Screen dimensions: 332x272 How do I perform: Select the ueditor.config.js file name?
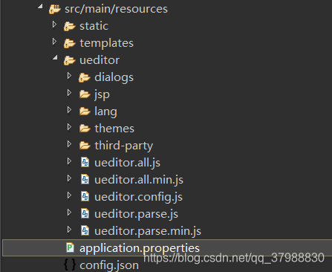click(138, 198)
